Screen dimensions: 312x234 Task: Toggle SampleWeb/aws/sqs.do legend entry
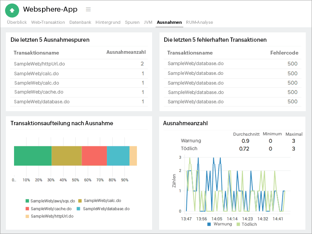click(50, 201)
